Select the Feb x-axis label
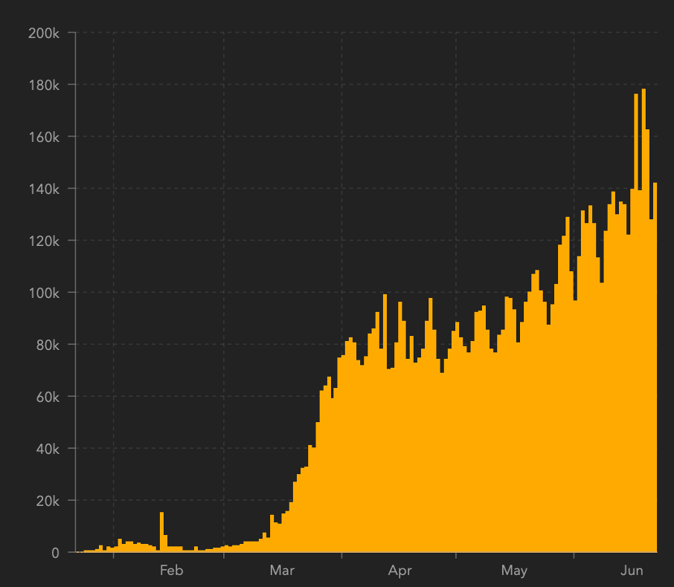The image size is (674, 587). [x=171, y=570]
